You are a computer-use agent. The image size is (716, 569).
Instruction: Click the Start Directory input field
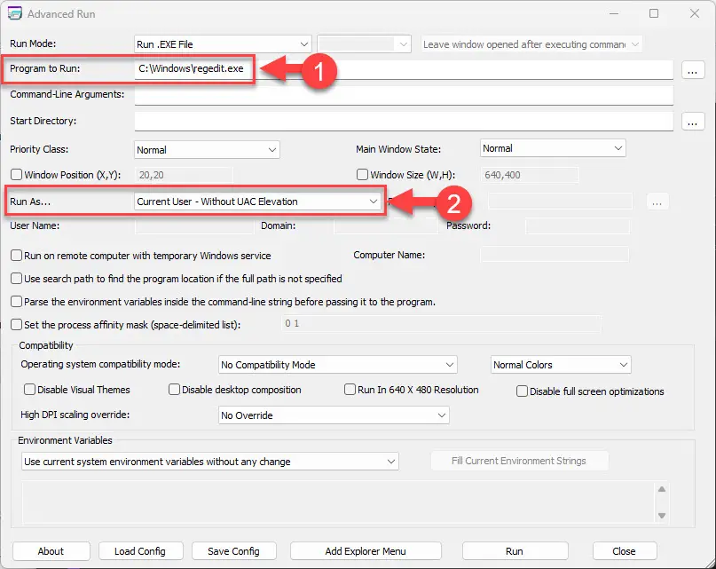(404, 121)
